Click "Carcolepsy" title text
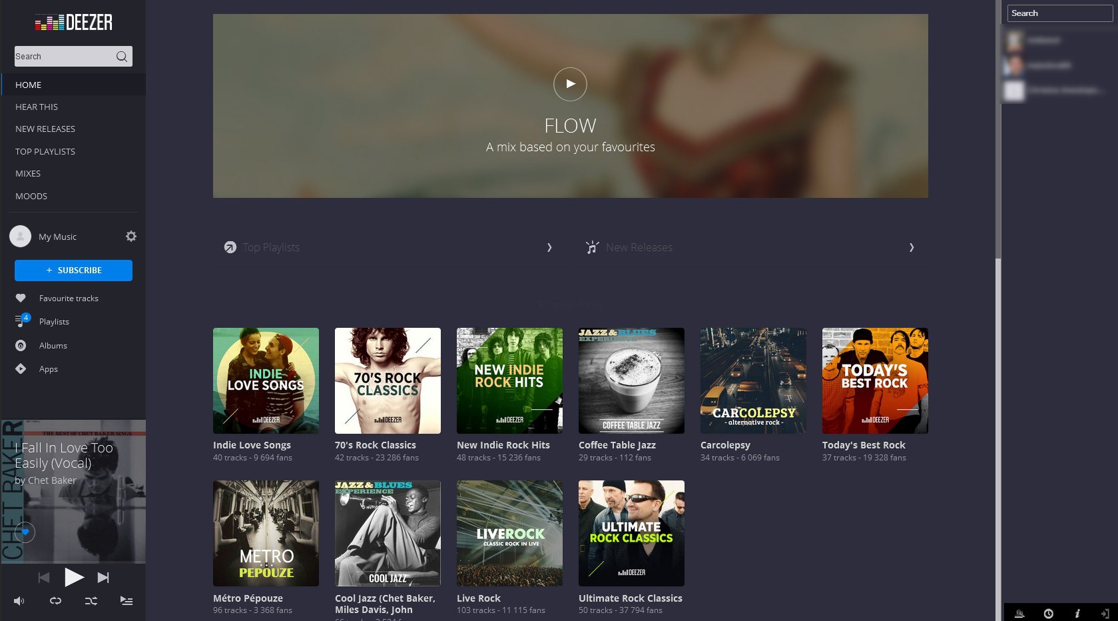Image resolution: width=1118 pixels, height=621 pixels. pos(725,445)
